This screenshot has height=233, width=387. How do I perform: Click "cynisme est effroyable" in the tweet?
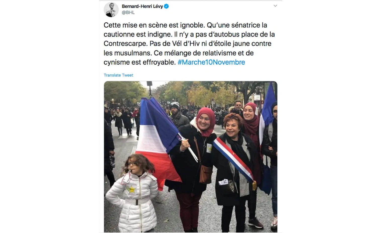140,62
